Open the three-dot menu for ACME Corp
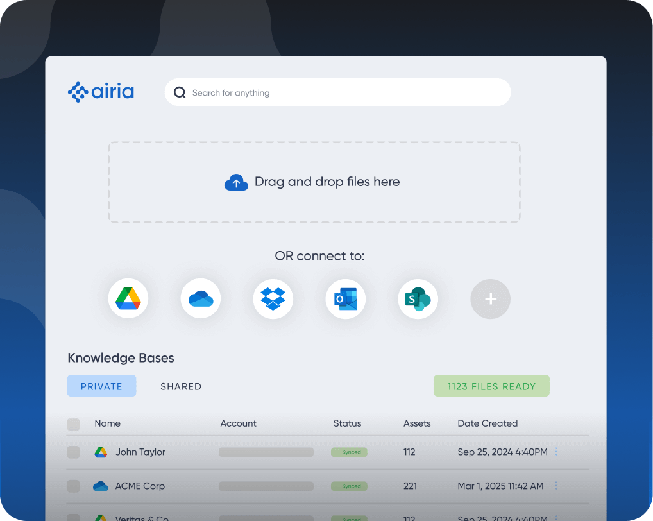Screen dimensions: 653x521 tap(556, 485)
